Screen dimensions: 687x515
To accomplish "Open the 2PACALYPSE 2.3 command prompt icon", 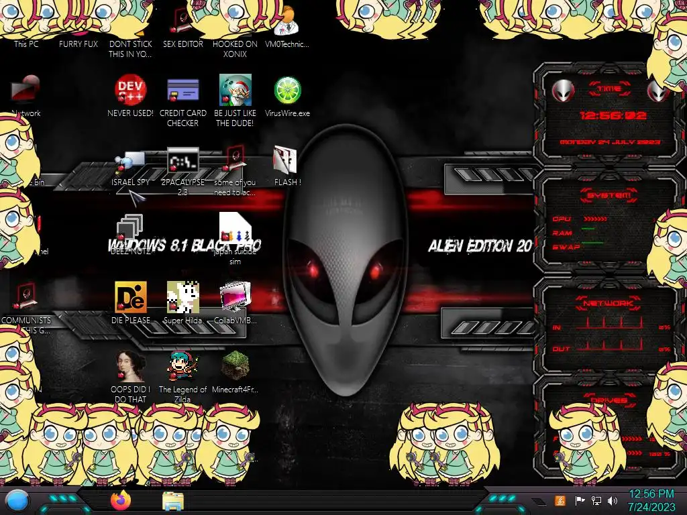I will [x=182, y=160].
